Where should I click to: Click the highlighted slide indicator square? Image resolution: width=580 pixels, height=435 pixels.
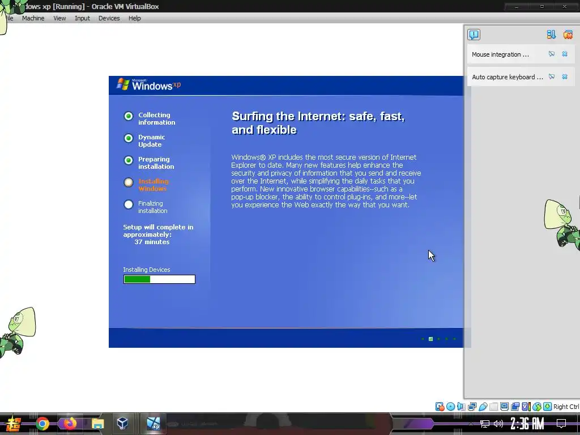(430, 339)
